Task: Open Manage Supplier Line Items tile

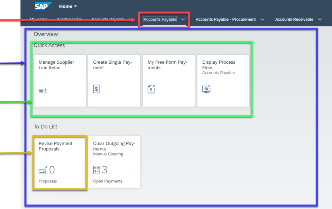Action: [60, 81]
